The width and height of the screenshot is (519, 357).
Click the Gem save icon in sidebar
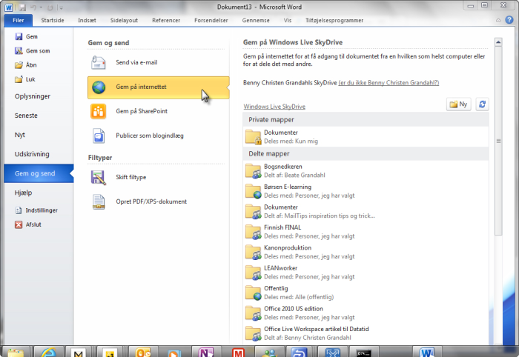tap(19, 36)
